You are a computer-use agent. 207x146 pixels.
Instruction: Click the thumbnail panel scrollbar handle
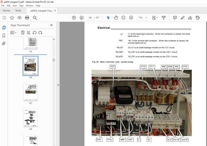pos(54,60)
